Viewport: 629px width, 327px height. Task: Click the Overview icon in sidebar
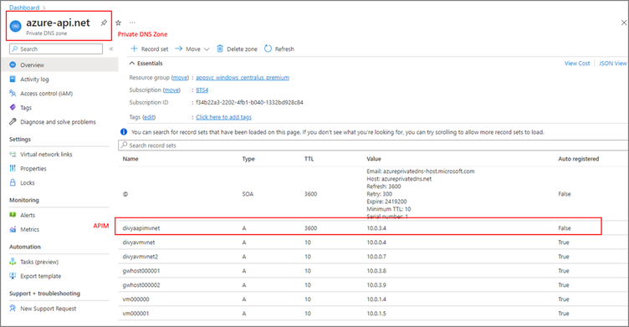[x=13, y=64]
